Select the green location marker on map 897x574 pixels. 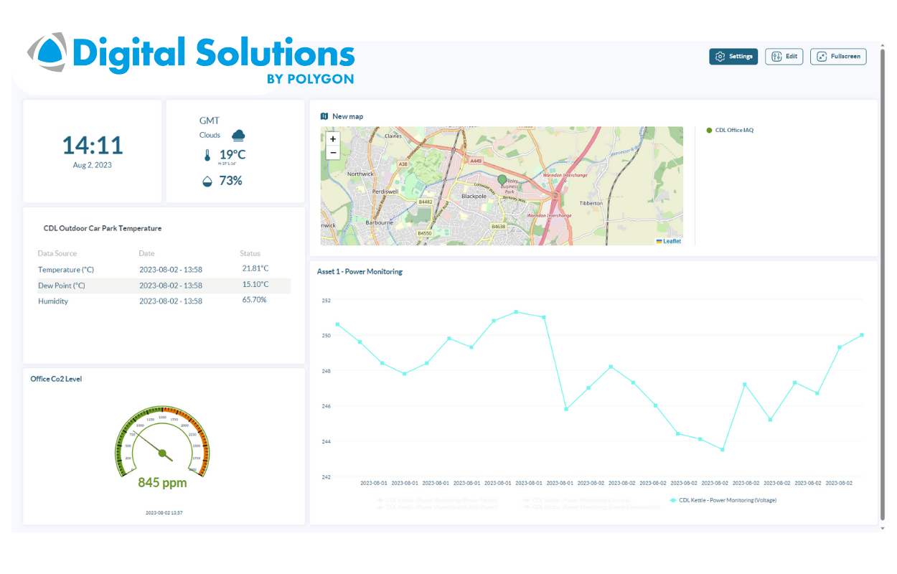coord(502,180)
